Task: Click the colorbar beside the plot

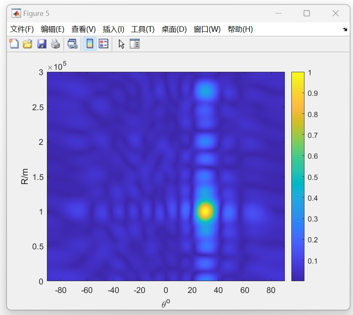Action: 297,176
